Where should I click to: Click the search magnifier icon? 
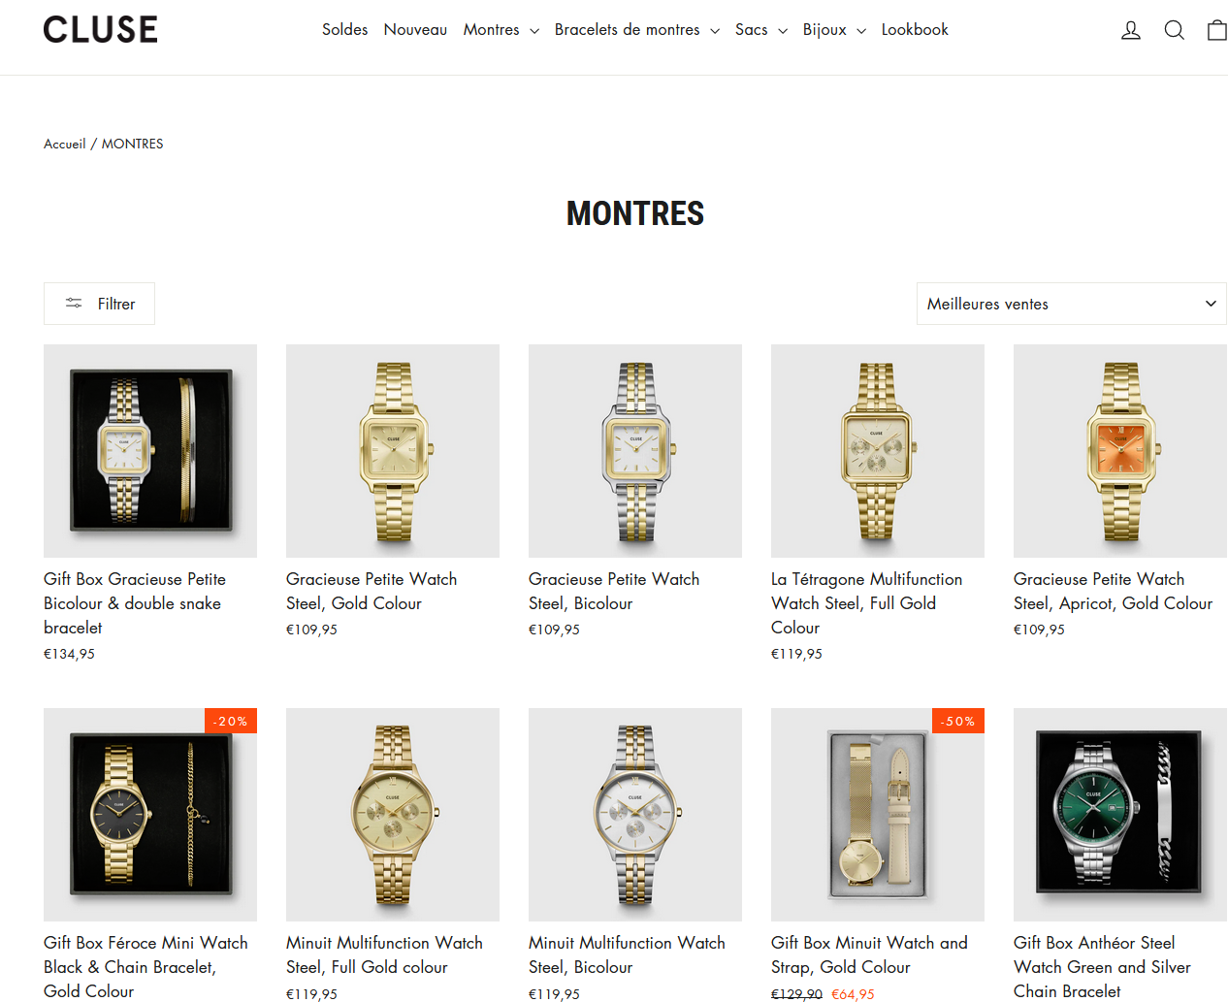1174,30
